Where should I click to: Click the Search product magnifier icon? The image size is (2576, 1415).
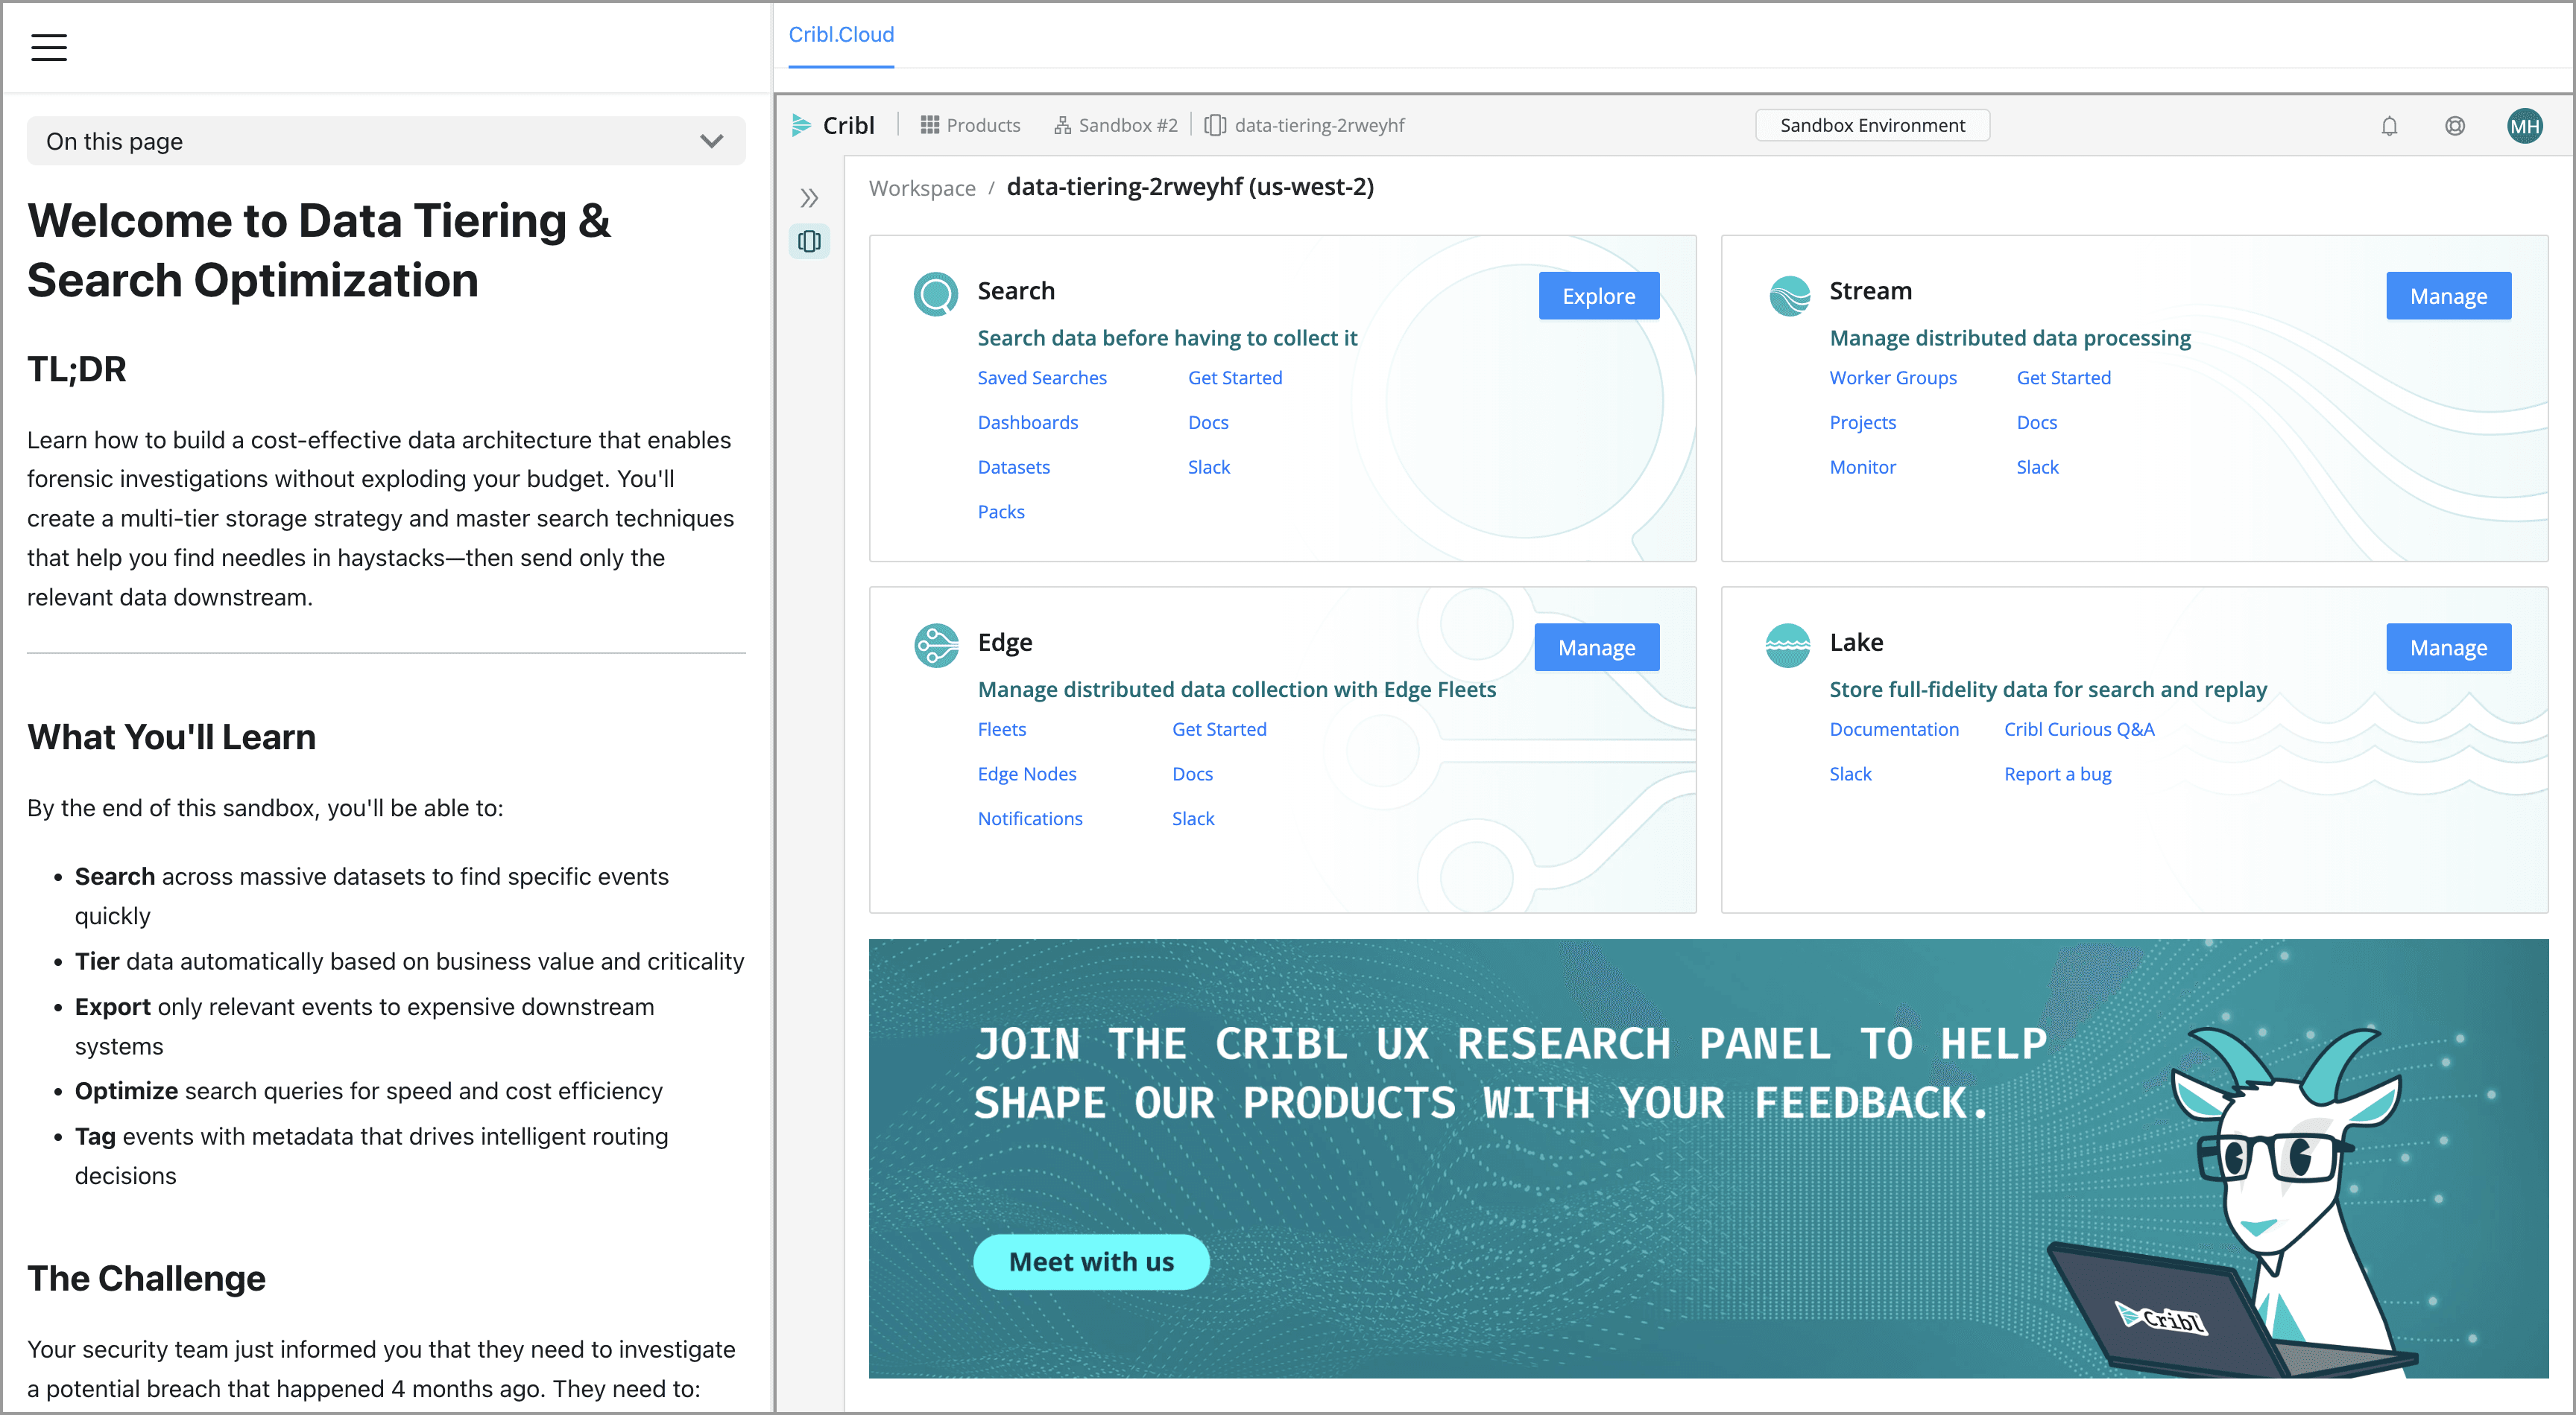(936, 293)
